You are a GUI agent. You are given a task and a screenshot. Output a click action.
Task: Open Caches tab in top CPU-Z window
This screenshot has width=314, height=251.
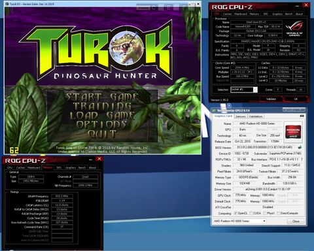click(x=227, y=14)
